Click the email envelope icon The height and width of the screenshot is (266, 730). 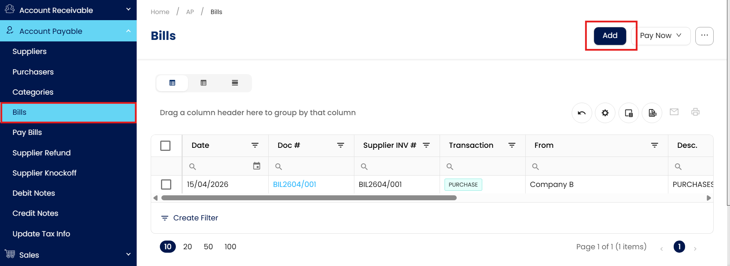pyautogui.click(x=674, y=112)
